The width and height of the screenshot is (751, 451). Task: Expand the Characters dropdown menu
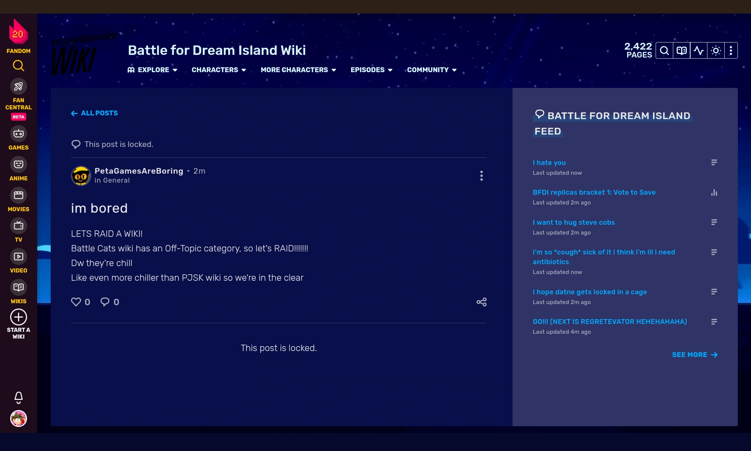[219, 70]
